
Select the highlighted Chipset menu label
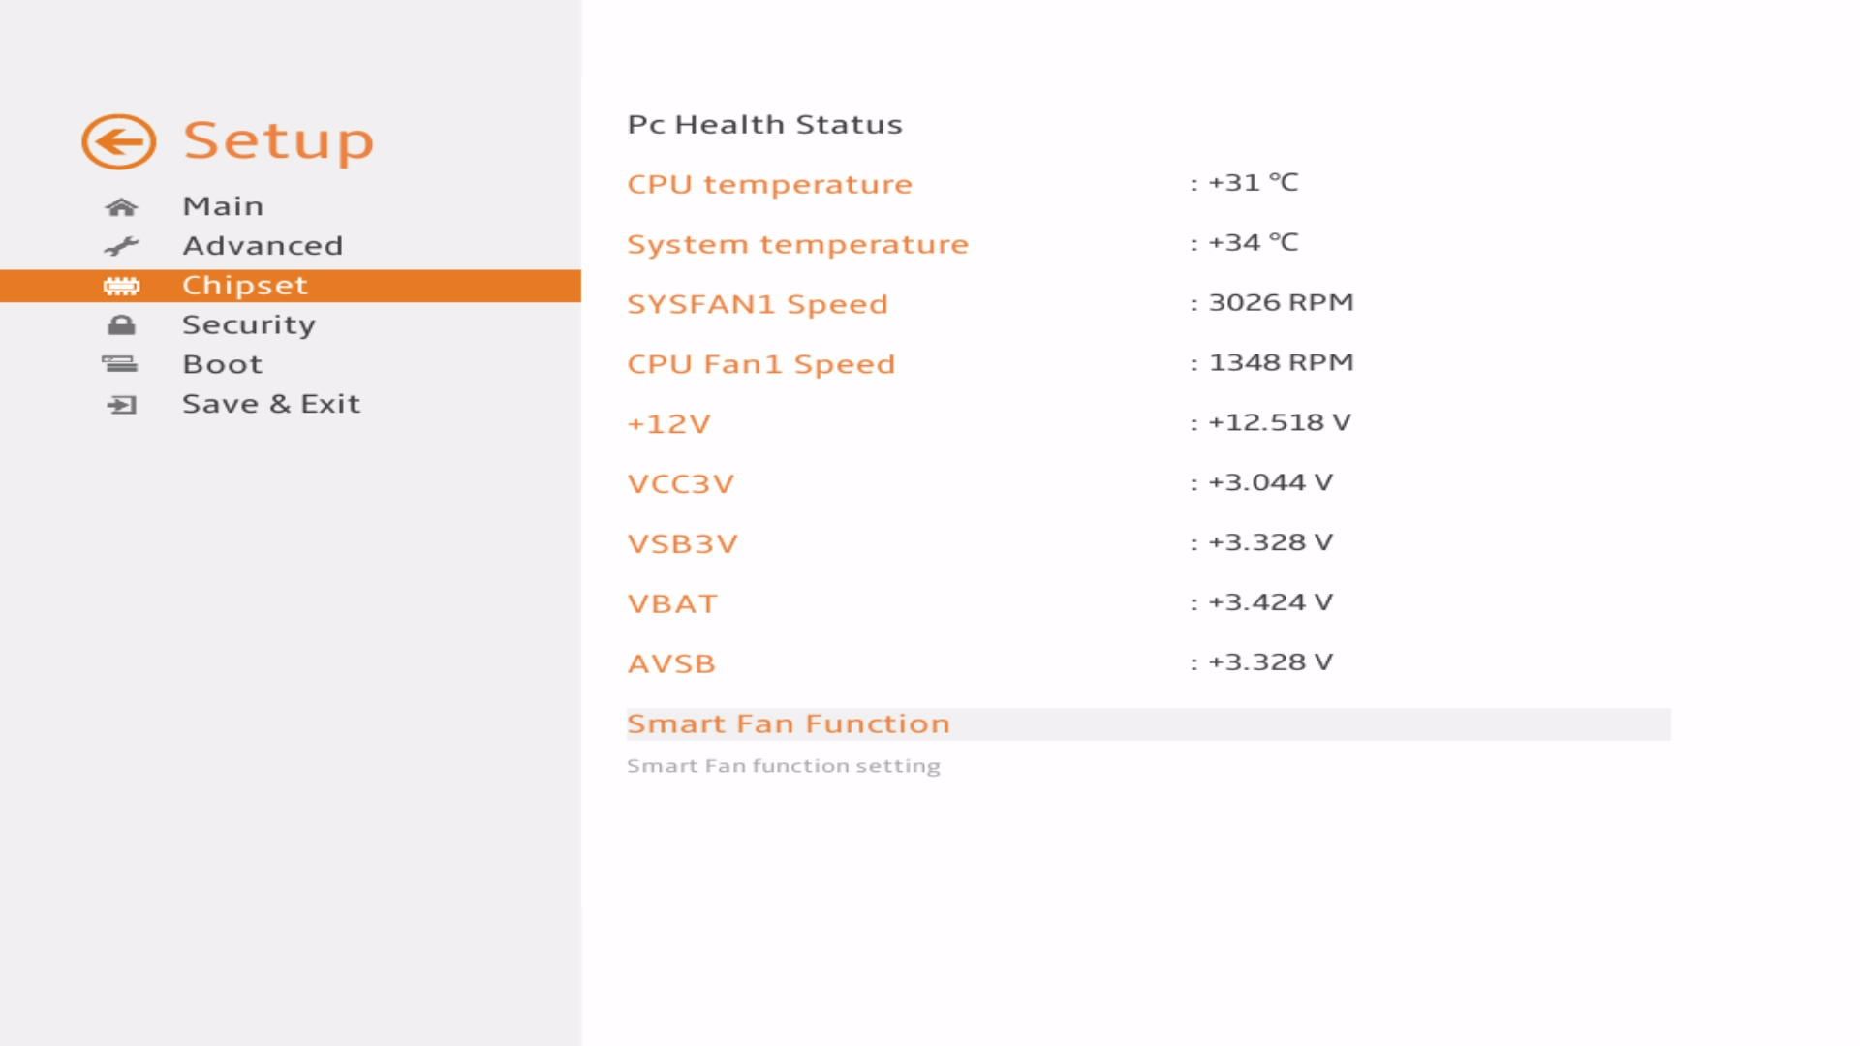click(x=245, y=286)
